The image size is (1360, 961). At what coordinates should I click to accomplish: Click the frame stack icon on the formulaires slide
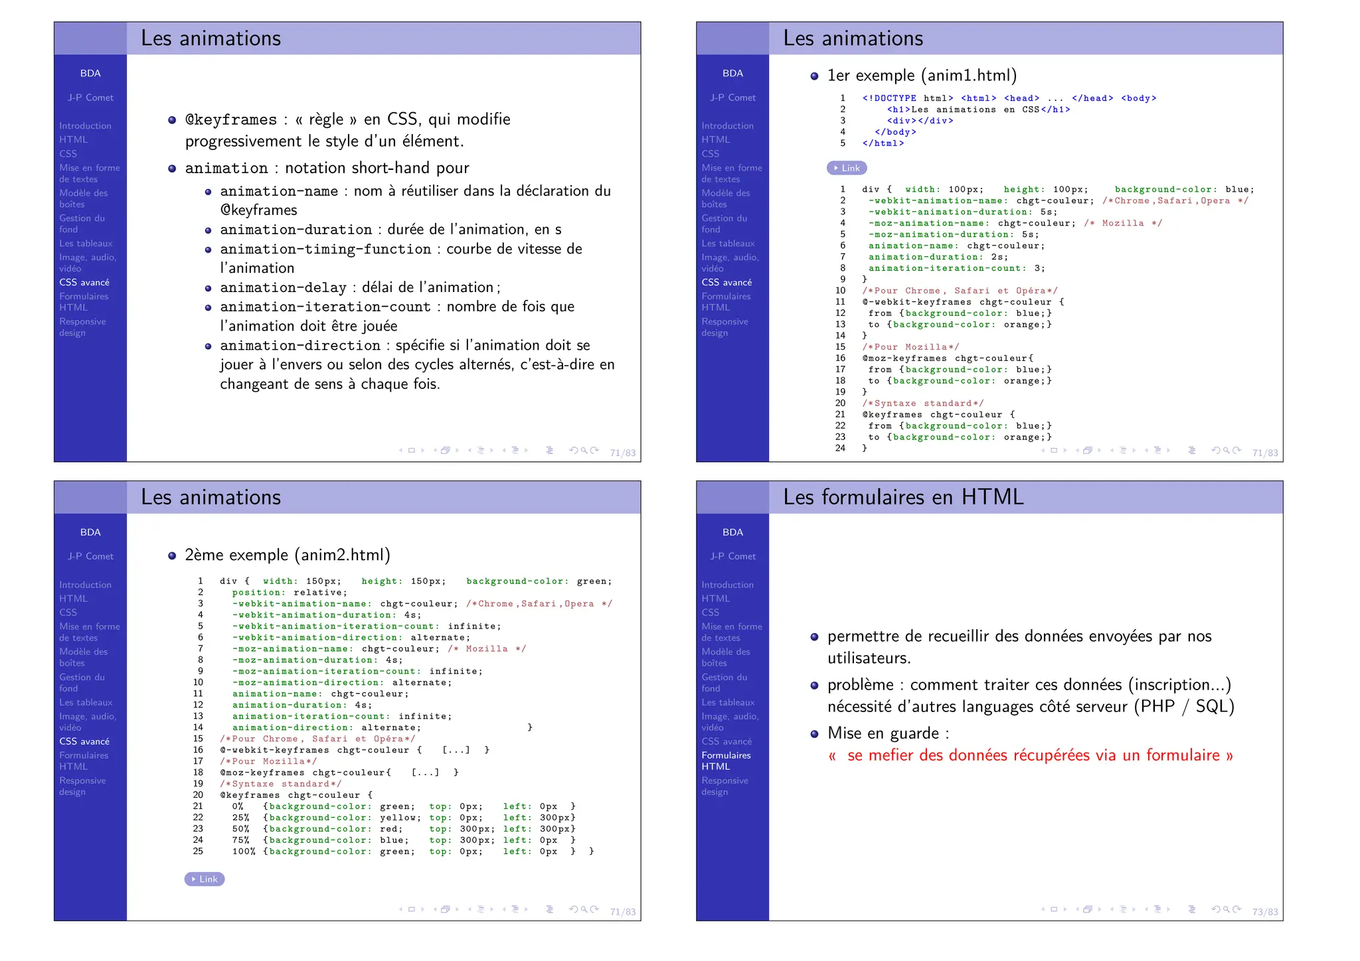click(x=1088, y=910)
